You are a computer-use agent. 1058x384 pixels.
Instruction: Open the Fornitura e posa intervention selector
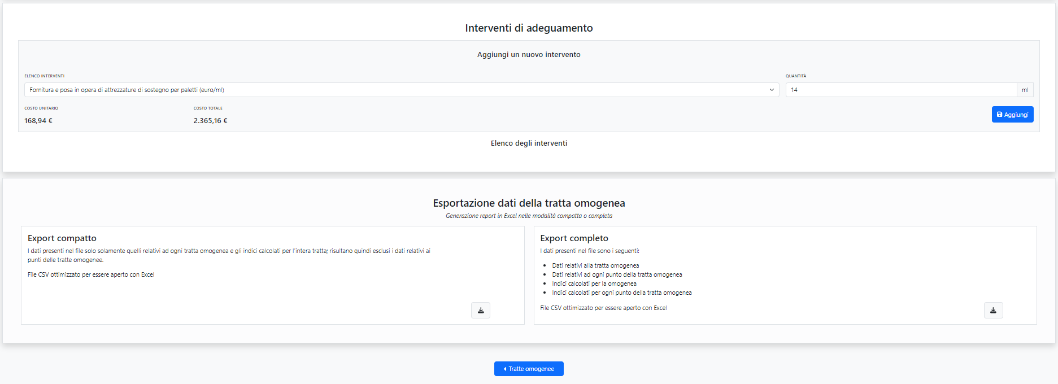pyautogui.click(x=395, y=90)
